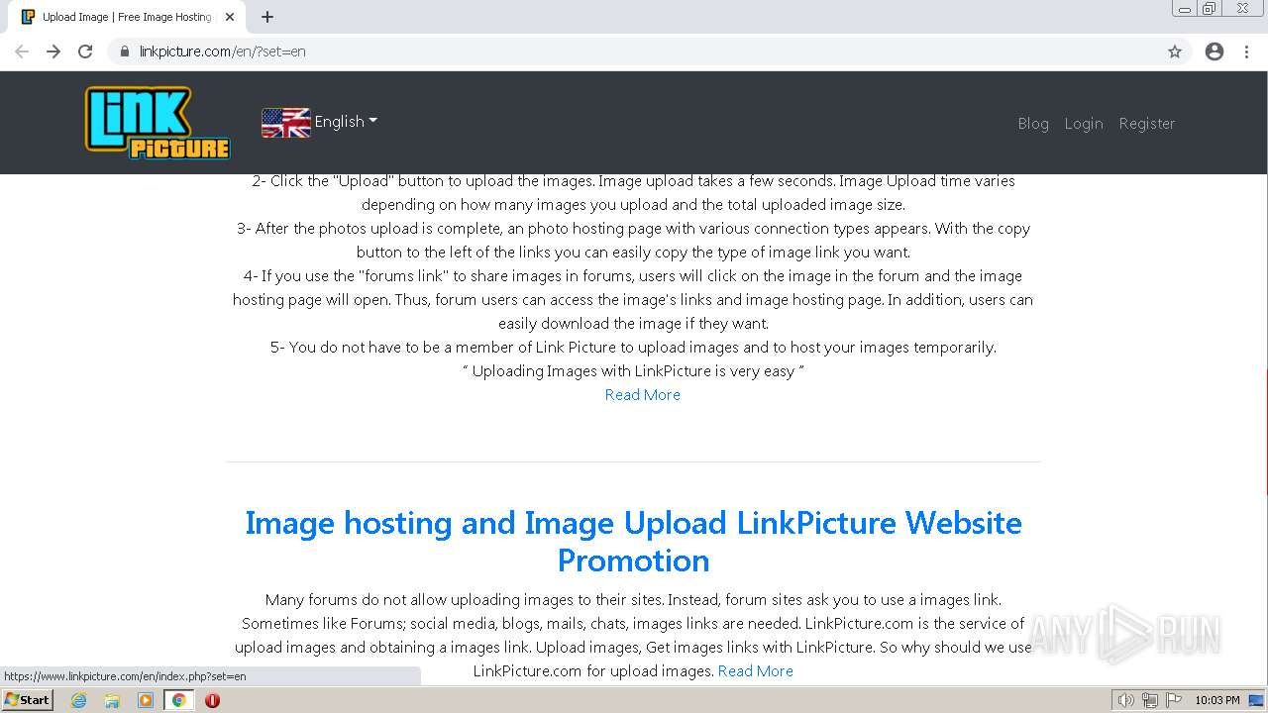This screenshot has width=1268, height=713.
Task: Open a new browser tab
Action: (x=267, y=17)
